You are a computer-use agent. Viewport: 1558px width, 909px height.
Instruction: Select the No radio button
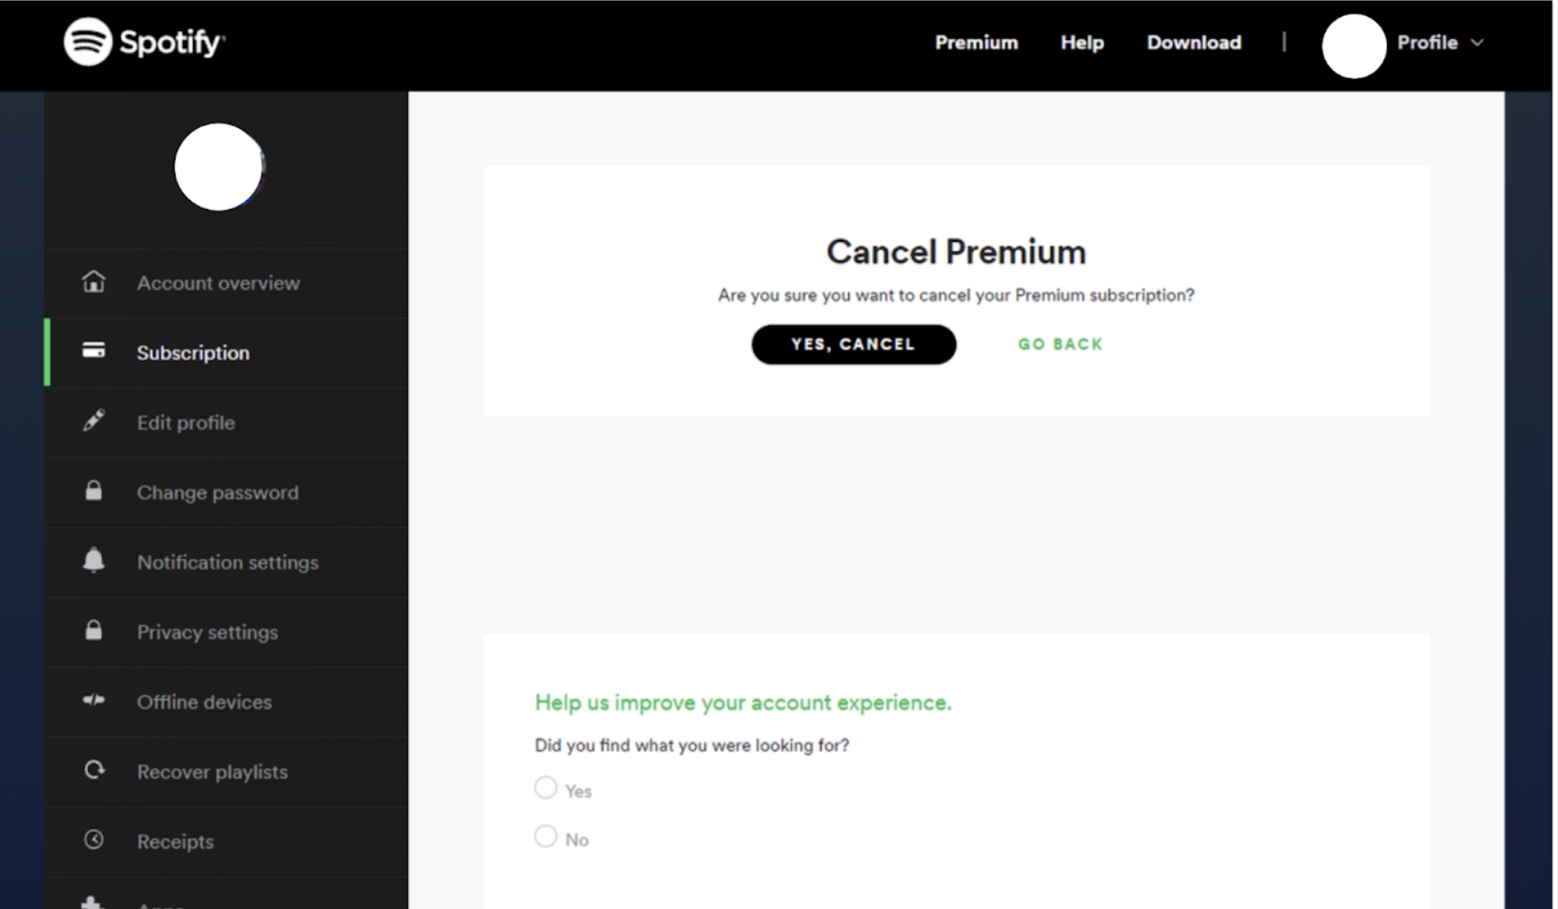click(545, 836)
